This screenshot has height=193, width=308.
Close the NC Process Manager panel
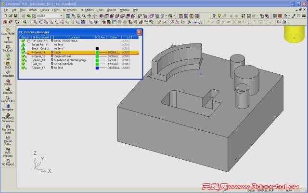(139, 32)
